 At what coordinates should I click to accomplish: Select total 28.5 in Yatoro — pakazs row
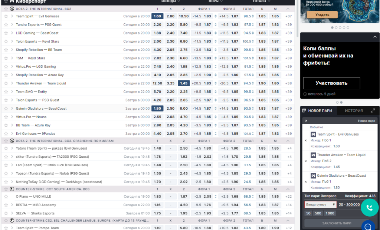pyautogui.click(x=247, y=148)
